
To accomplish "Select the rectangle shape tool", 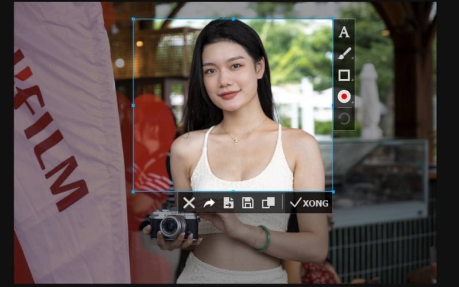I will pos(344,75).
